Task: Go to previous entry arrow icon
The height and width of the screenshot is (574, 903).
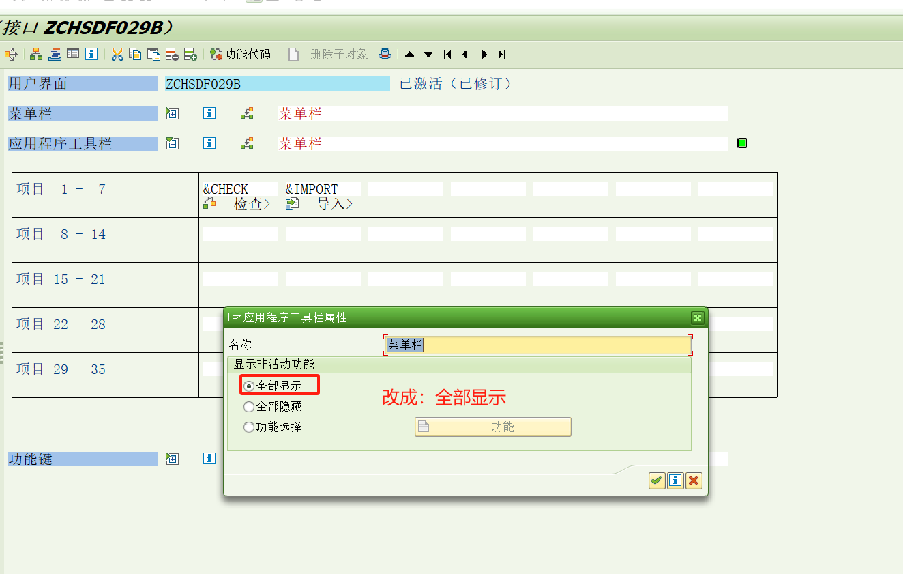Action: click(x=465, y=54)
